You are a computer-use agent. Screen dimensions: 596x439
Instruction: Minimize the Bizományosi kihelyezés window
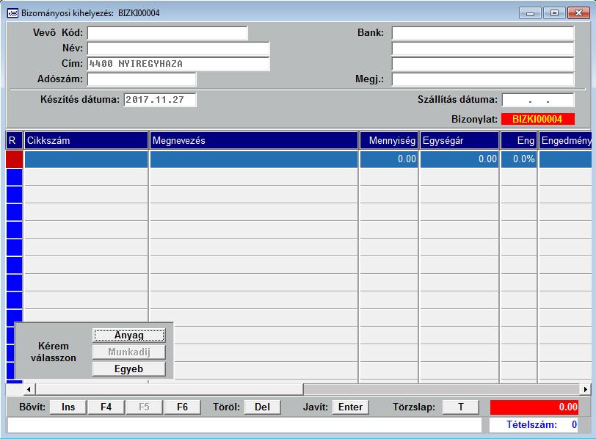(x=530, y=13)
